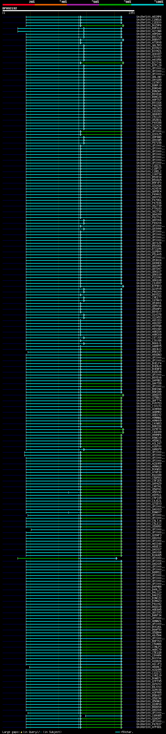Click entry UniRef100_A9UDN3

(x=149, y=355)
